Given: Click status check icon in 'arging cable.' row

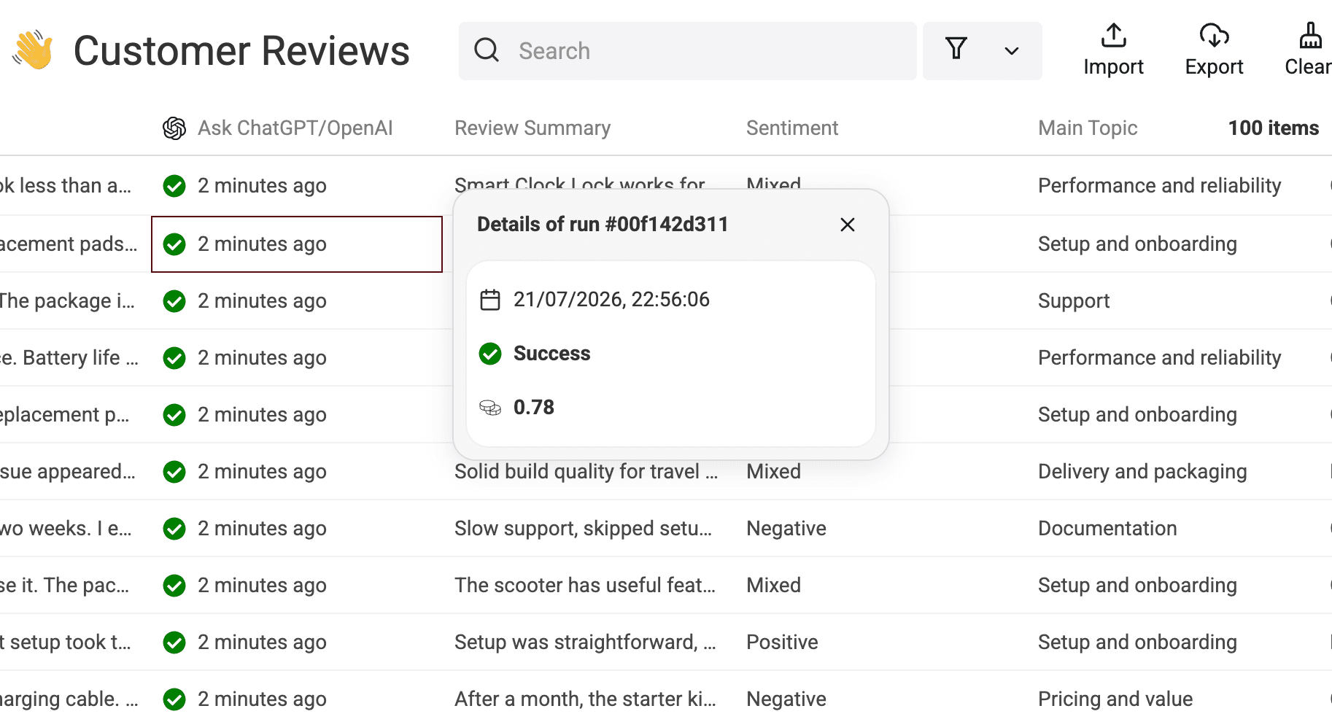Looking at the screenshot, I should [174, 699].
